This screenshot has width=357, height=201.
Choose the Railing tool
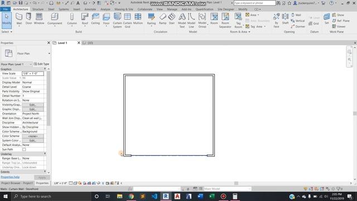[151, 19]
